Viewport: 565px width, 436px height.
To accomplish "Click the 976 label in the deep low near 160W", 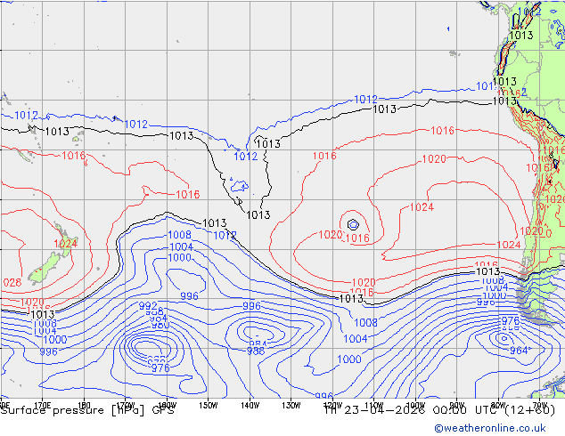I will pos(160,368).
